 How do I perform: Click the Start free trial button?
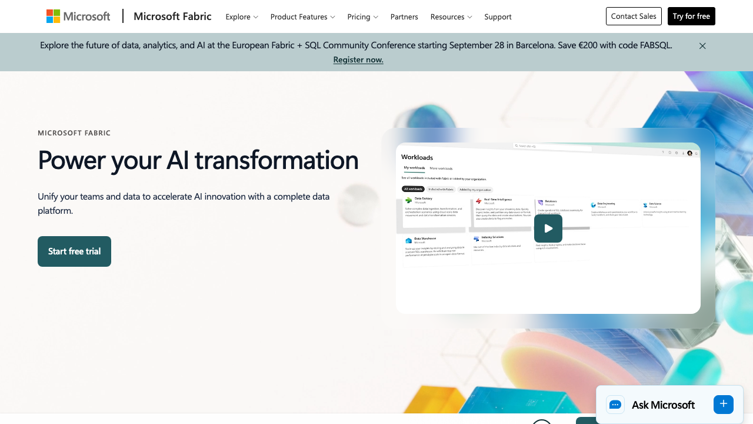[74, 251]
